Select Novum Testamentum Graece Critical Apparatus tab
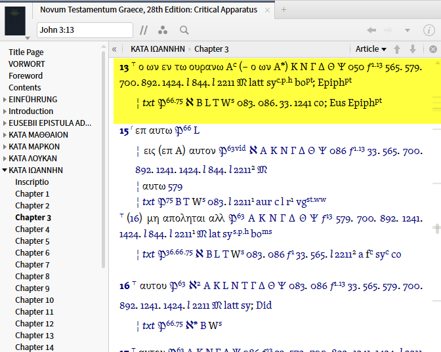Screen dimensions: 441x352 (148, 10)
